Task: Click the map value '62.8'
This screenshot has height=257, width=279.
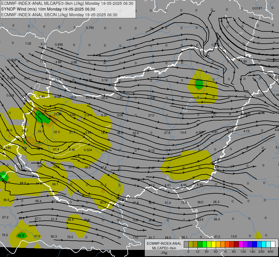Action: tap(21, 236)
